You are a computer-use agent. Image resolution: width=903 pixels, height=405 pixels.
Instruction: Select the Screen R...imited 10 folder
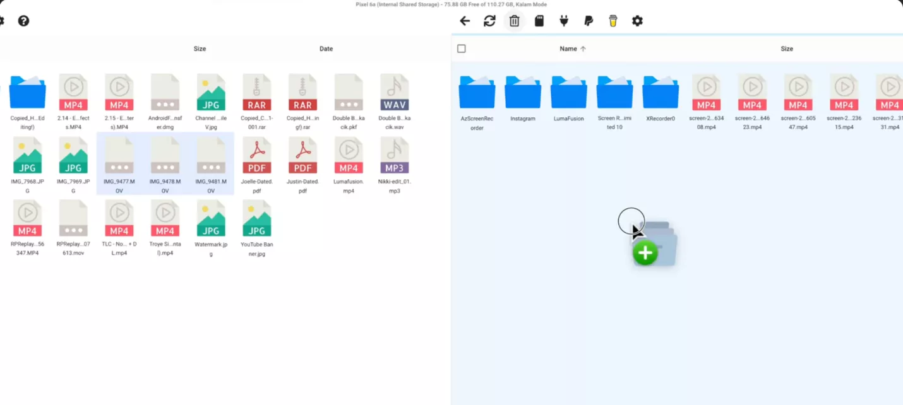(x=614, y=103)
